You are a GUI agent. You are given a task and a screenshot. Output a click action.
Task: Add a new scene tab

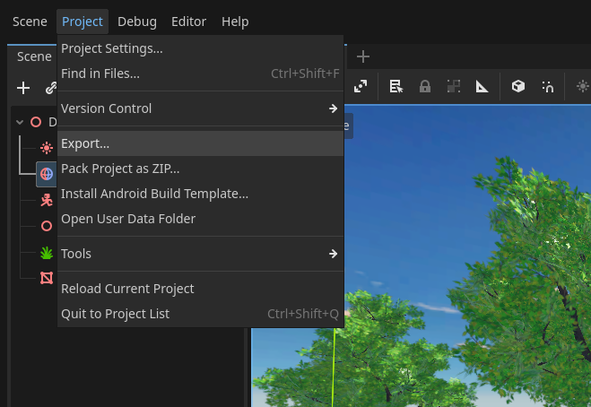pyautogui.click(x=362, y=56)
